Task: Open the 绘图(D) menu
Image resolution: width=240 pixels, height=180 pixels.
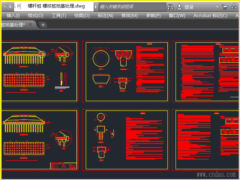Action: pyautogui.click(x=82, y=16)
